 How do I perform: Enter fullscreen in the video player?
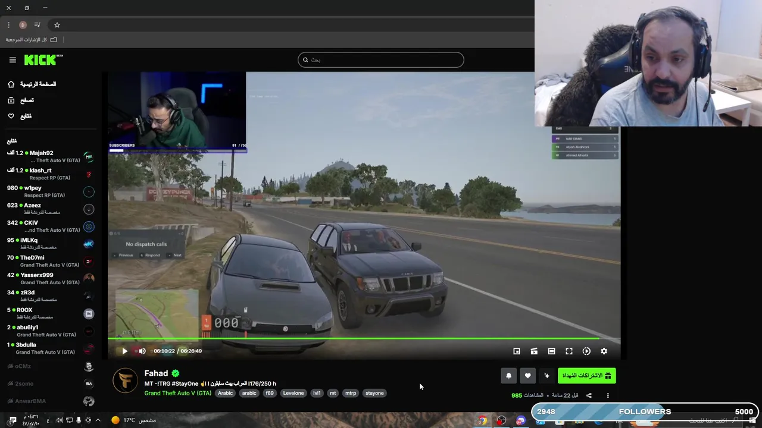click(x=569, y=351)
